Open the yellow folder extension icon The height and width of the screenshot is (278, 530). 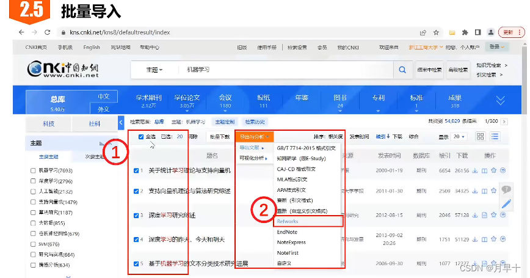pyautogui.click(x=452, y=32)
